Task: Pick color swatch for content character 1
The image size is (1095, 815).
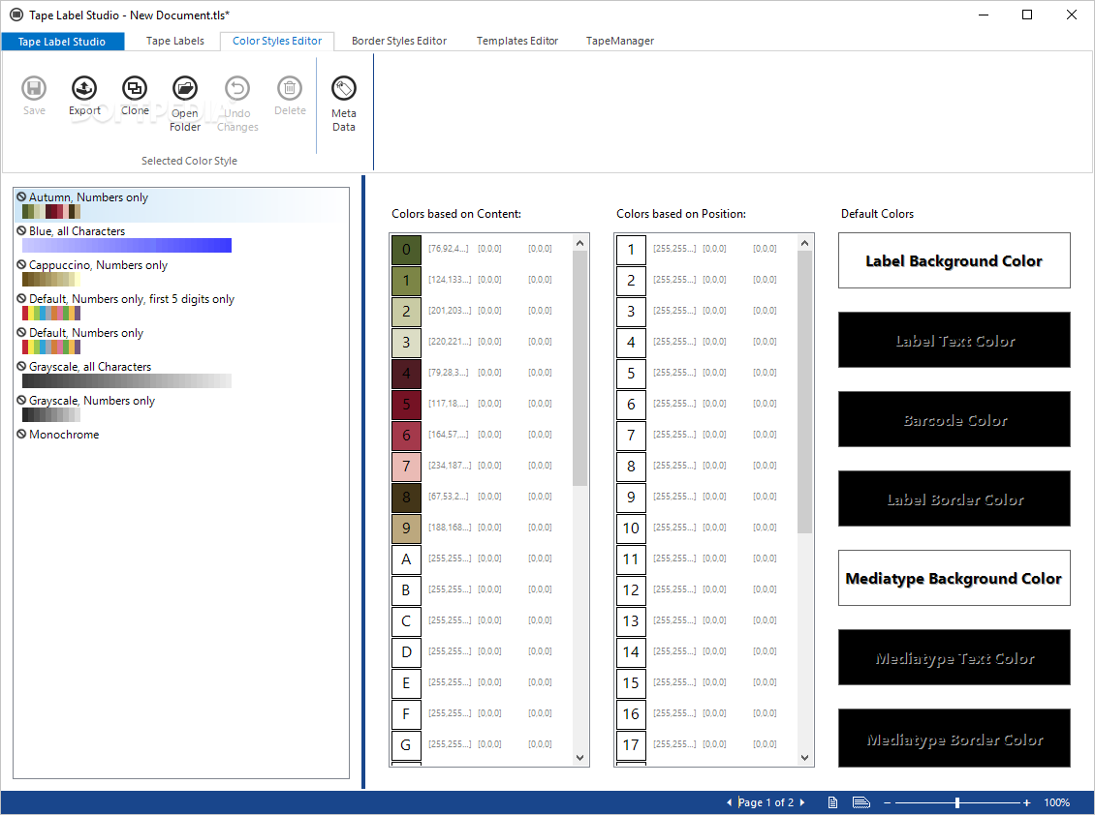Action: [406, 280]
